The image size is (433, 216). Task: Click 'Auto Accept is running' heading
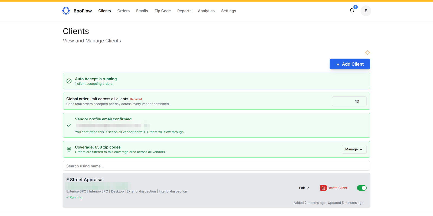[96, 79]
